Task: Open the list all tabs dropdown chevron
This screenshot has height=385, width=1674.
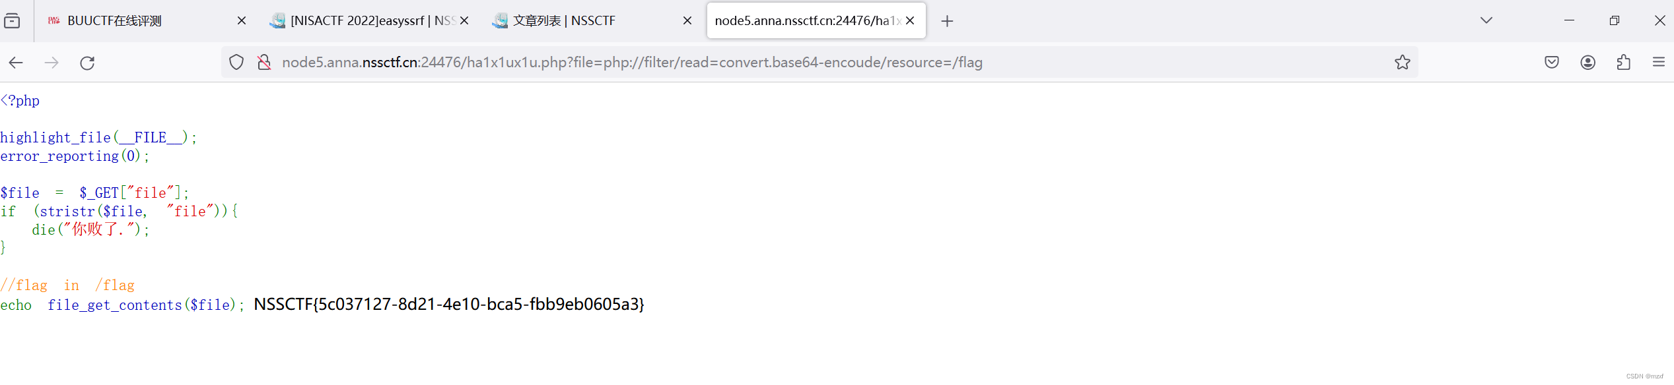Action: pyautogui.click(x=1486, y=20)
